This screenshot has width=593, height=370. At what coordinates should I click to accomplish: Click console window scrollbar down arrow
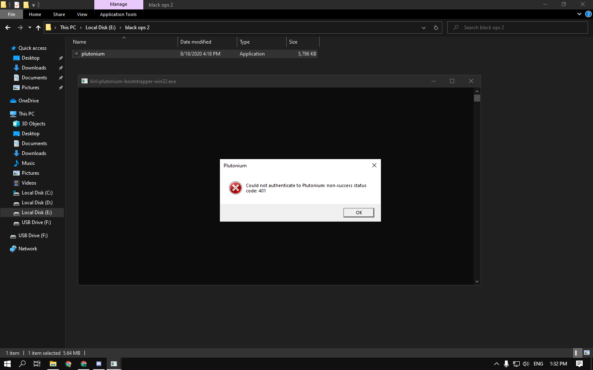click(477, 282)
